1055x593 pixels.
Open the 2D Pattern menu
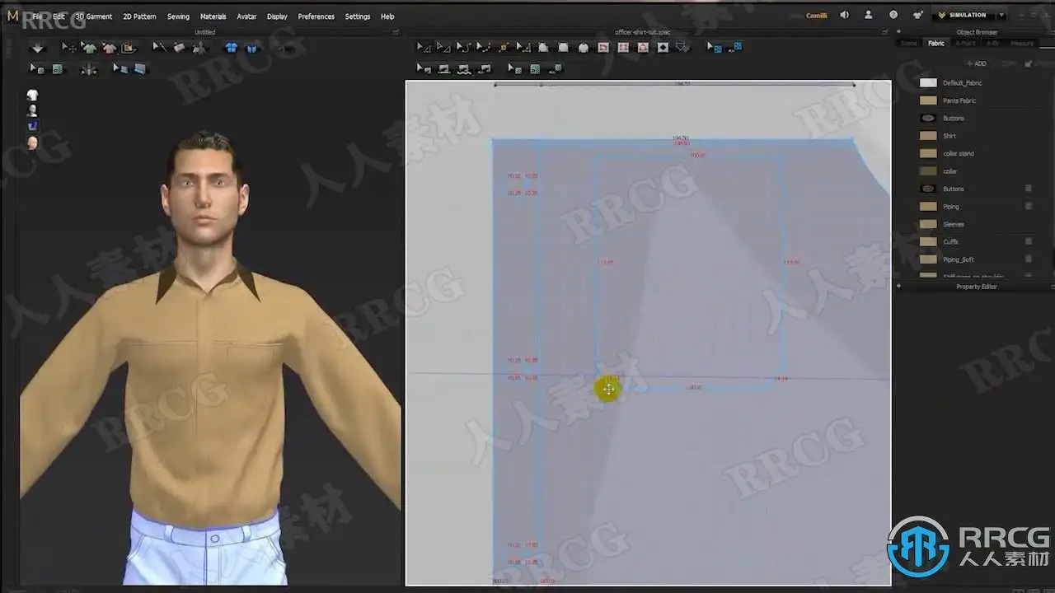tap(139, 16)
